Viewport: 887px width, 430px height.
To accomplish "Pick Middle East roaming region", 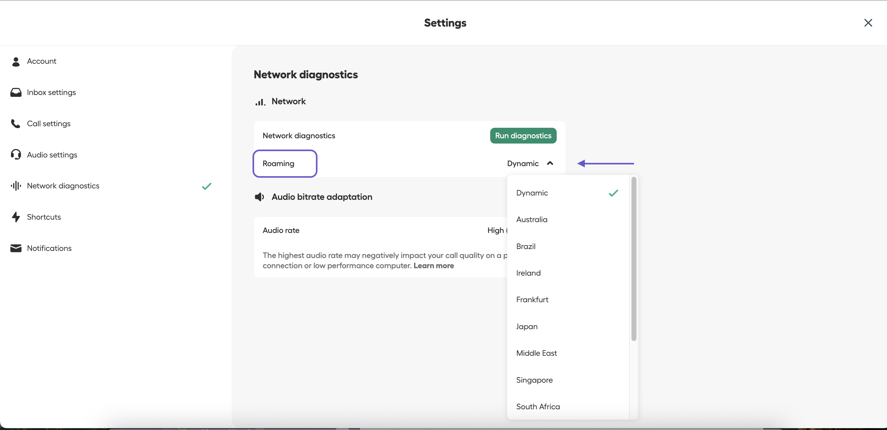I will 568,353.
